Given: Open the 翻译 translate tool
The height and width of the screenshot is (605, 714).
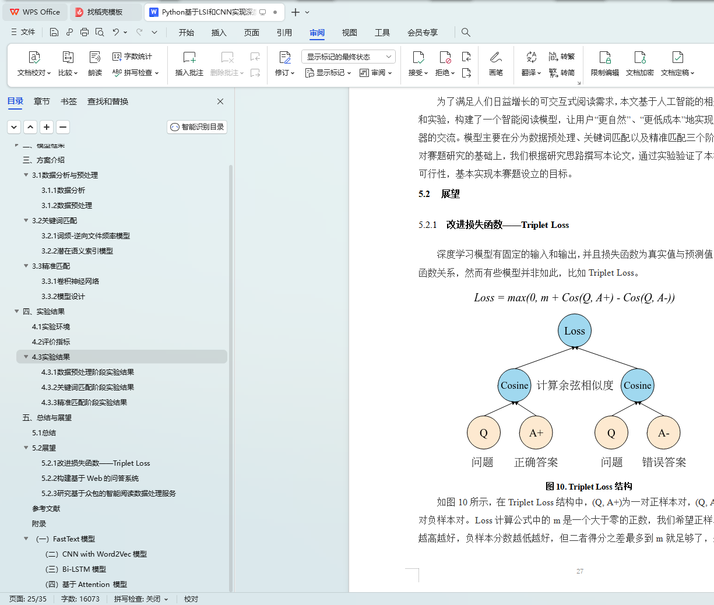Looking at the screenshot, I should tap(531, 64).
